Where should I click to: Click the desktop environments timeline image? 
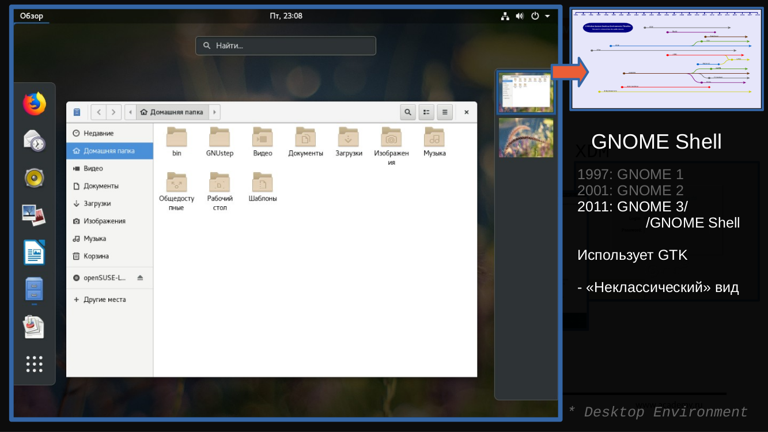667,59
